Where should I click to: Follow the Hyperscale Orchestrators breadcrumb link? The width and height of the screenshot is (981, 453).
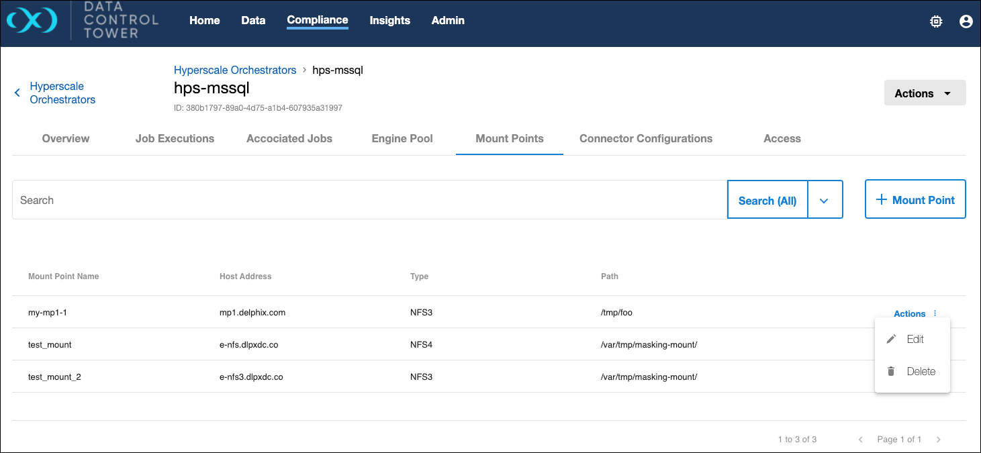(234, 70)
